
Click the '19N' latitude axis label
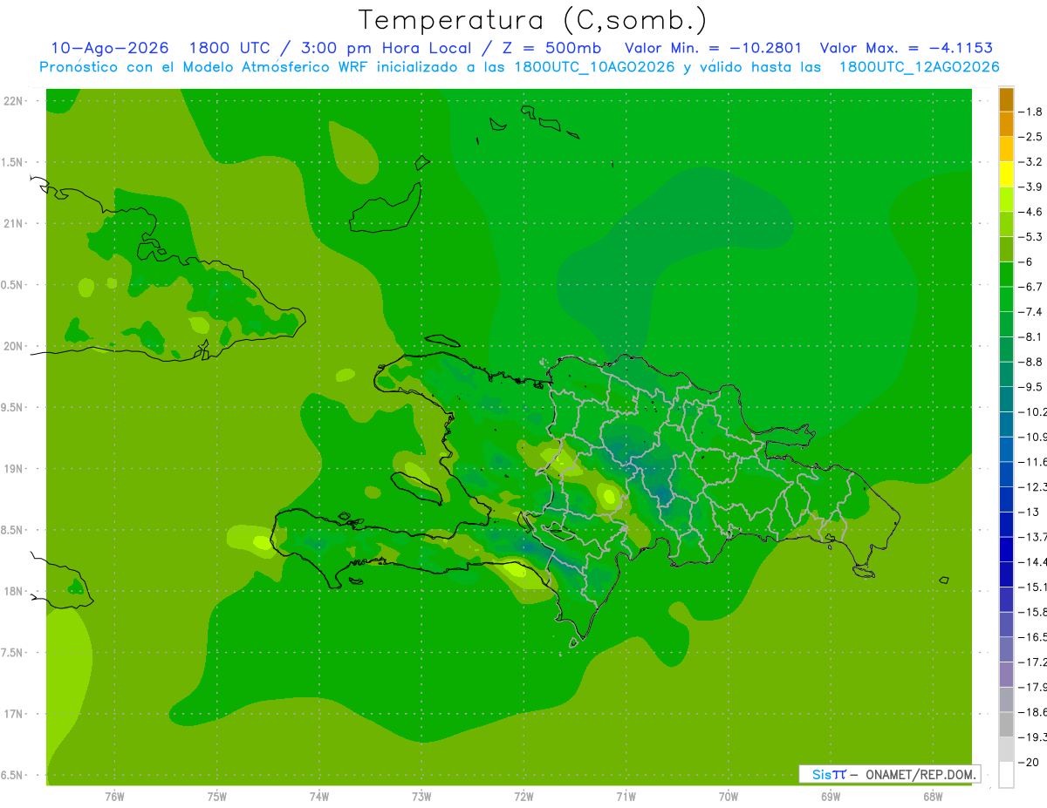point(14,469)
